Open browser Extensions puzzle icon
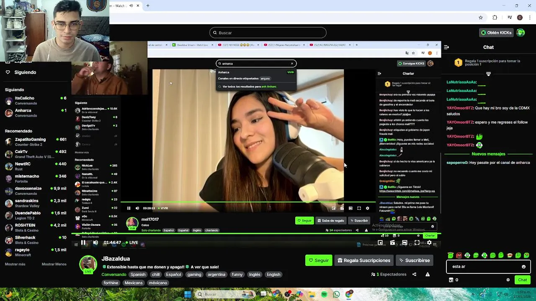The height and width of the screenshot is (301, 536). tap(495, 18)
